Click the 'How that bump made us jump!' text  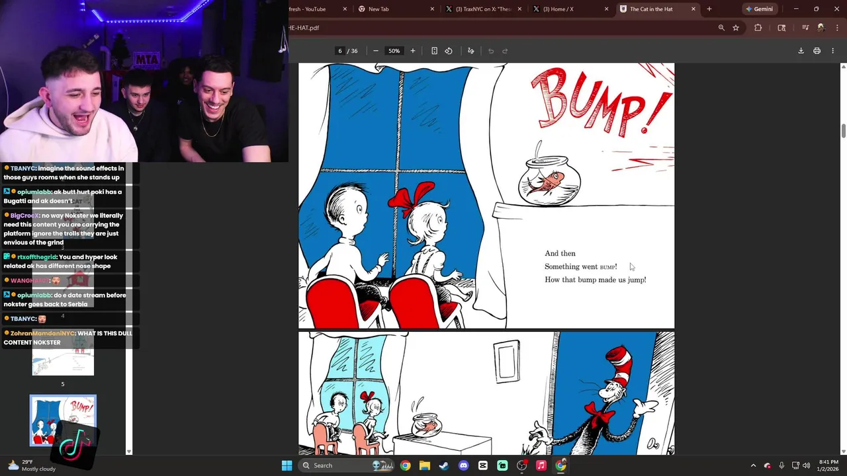(596, 280)
